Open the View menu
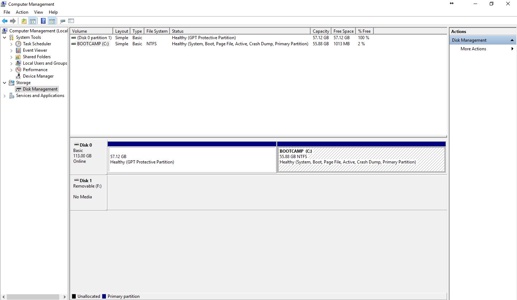The height and width of the screenshot is (300, 517). point(38,12)
